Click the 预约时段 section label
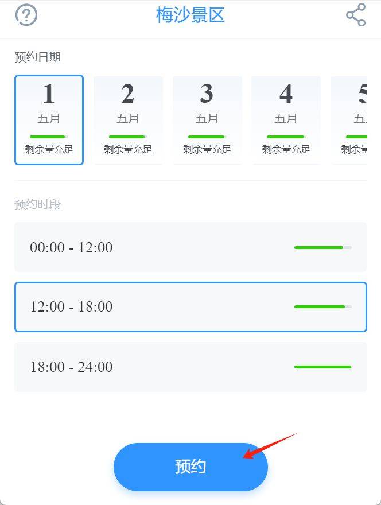The width and height of the screenshot is (381, 505). tap(38, 204)
